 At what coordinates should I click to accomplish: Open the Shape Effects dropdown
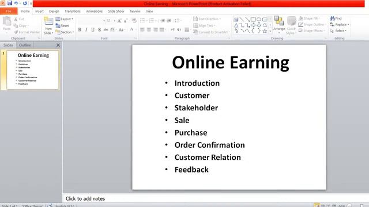312,30
